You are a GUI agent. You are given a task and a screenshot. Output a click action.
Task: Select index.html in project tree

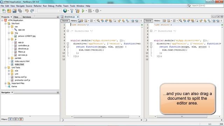tap(19, 64)
